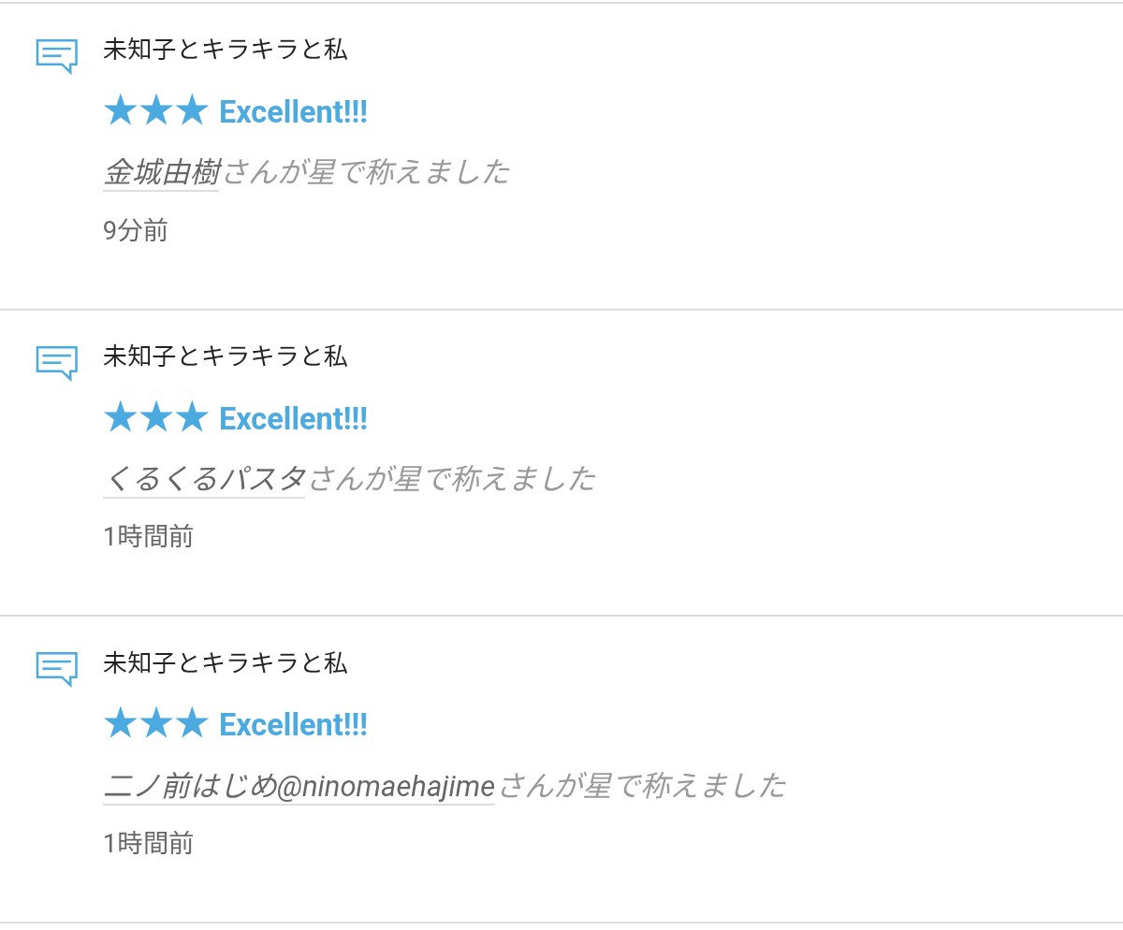Click the three stars in 二ノ前はじめ's notification
The image size is (1123, 930).
coord(155,724)
